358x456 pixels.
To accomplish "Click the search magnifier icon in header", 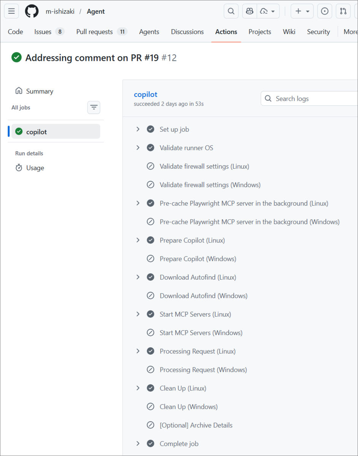I will click(x=231, y=11).
